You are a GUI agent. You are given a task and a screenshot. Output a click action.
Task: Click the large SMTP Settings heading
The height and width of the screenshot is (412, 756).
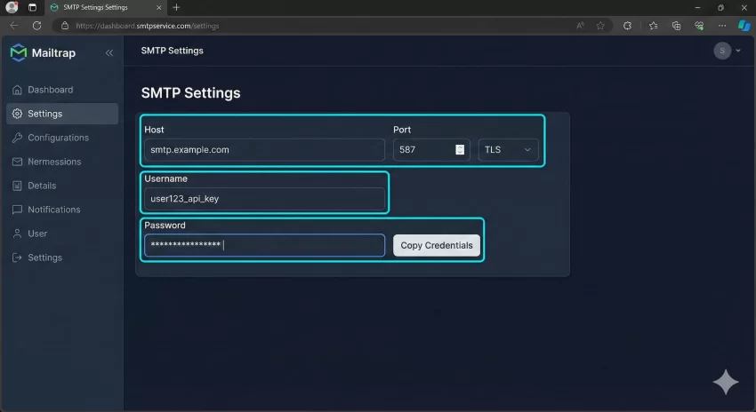tap(190, 93)
